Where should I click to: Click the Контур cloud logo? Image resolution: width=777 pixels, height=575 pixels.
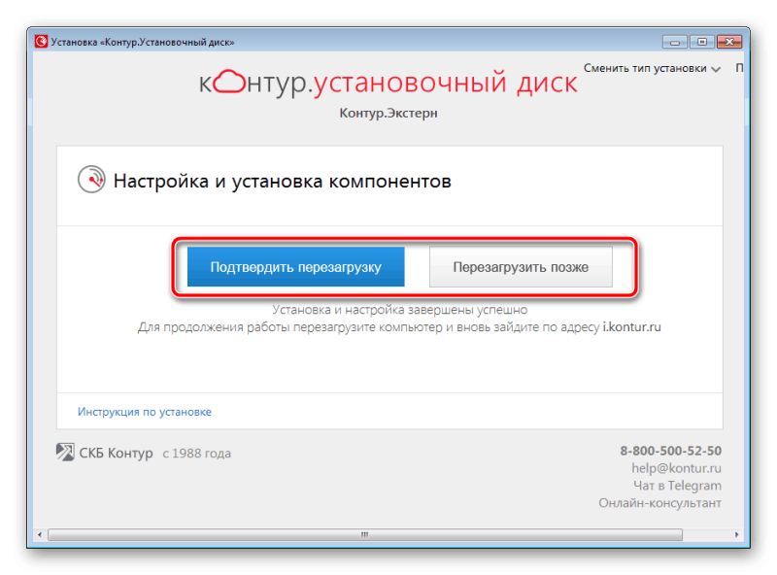pyautogui.click(x=229, y=82)
